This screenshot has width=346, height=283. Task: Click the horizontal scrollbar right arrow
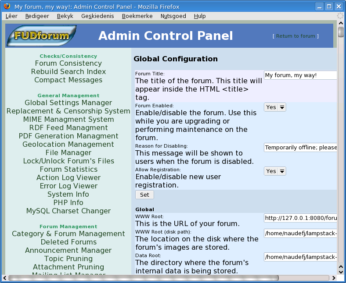click(x=333, y=278)
